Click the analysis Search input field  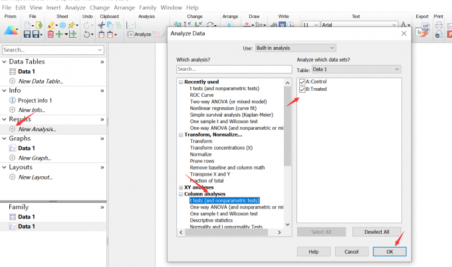point(233,69)
